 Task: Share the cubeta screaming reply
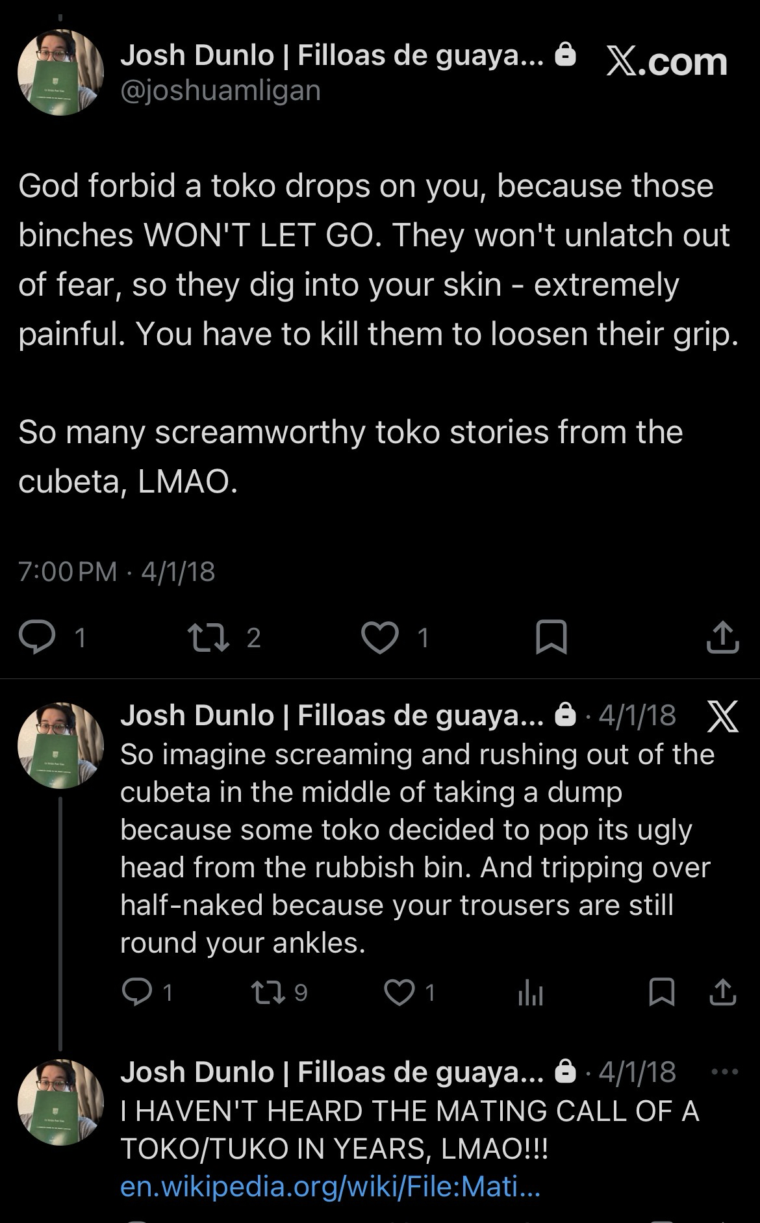click(x=722, y=992)
